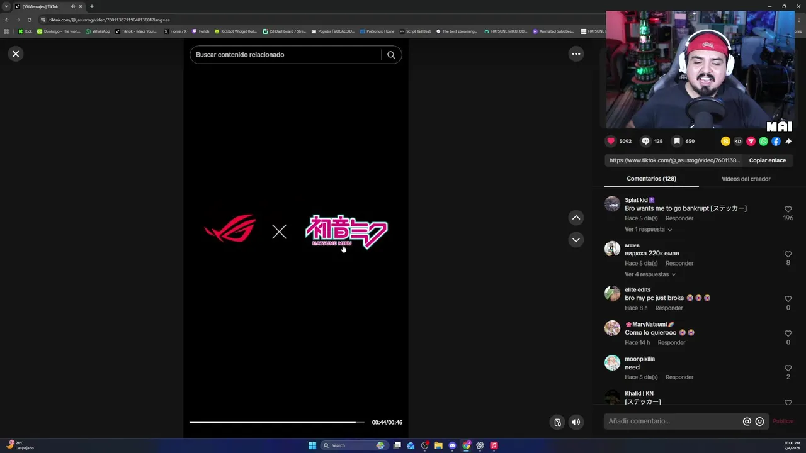Click 'Copiar enlace' button
Viewport: 806px width, 453px height.
pos(767,160)
